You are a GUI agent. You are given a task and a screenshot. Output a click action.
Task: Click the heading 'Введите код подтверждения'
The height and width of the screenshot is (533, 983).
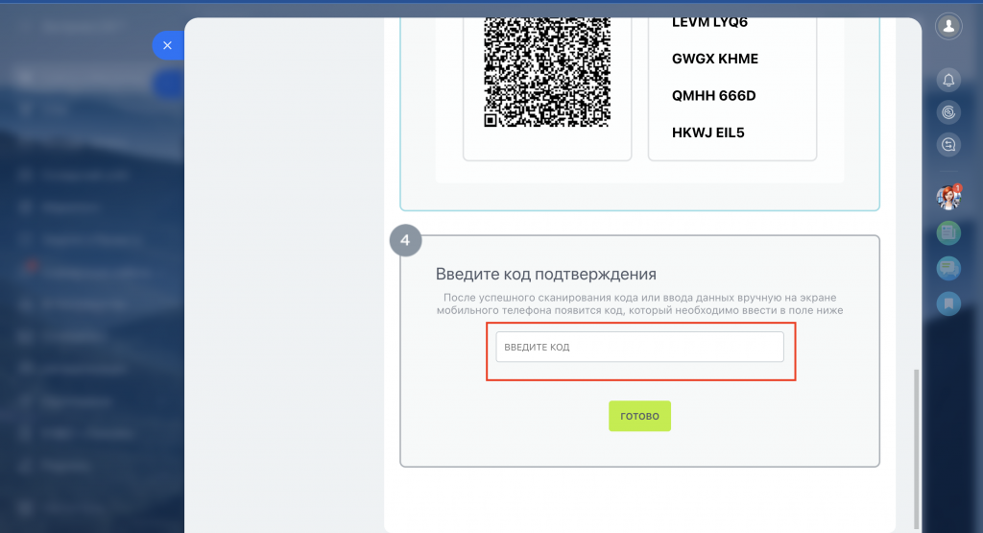pos(545,274)
